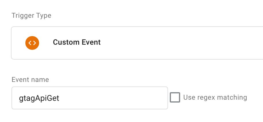
Task: Click the word Event in Custom Event
Action: (x=91, y=42)
